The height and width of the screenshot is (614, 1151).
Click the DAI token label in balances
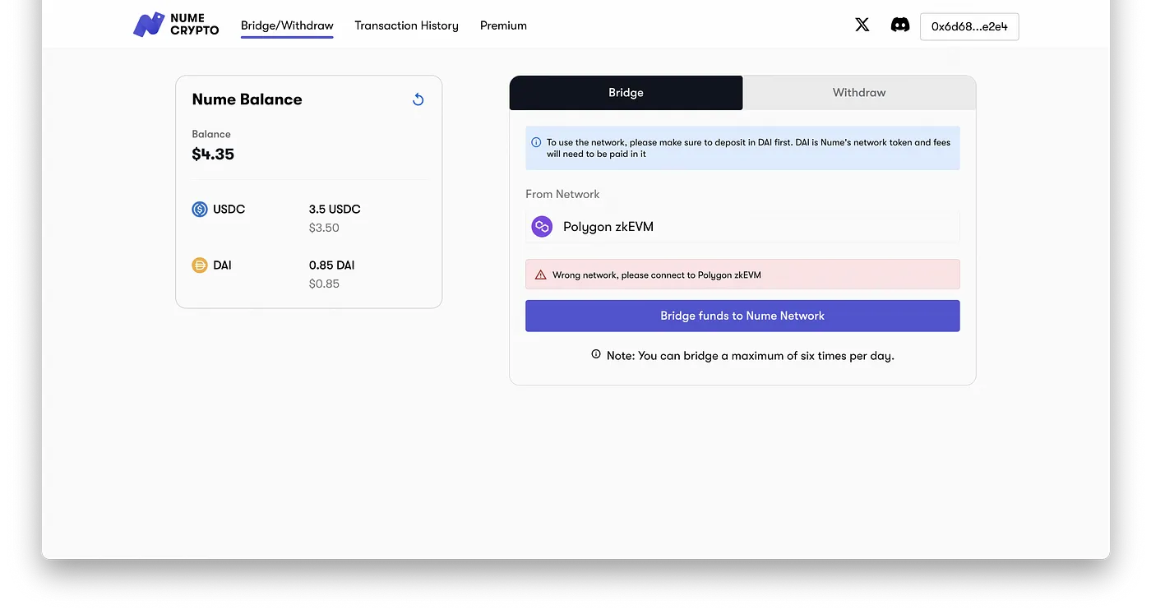tap(222, 265)
